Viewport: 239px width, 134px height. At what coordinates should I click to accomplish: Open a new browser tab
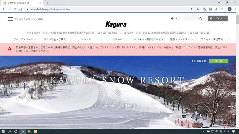coord(47,3)
